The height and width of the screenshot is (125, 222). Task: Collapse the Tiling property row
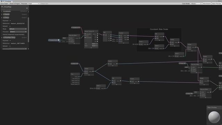(x=2, y=18)
